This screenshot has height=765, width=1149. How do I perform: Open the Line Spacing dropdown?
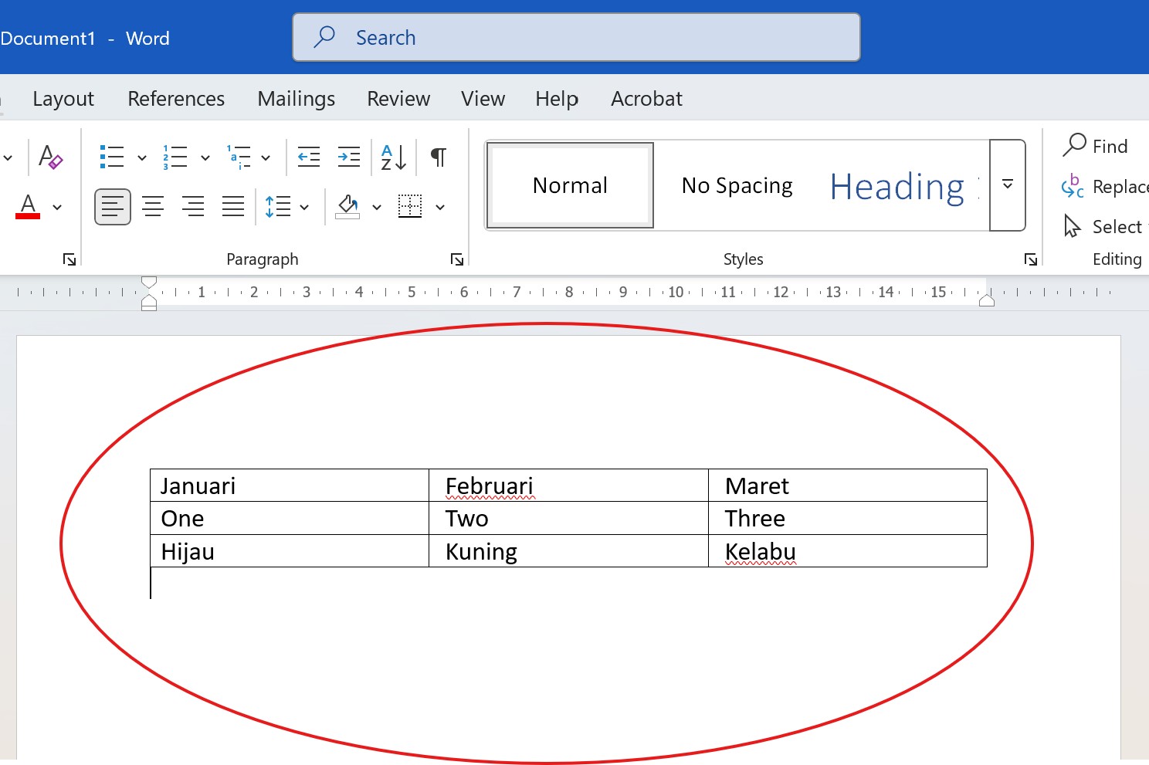pos(304,206)
